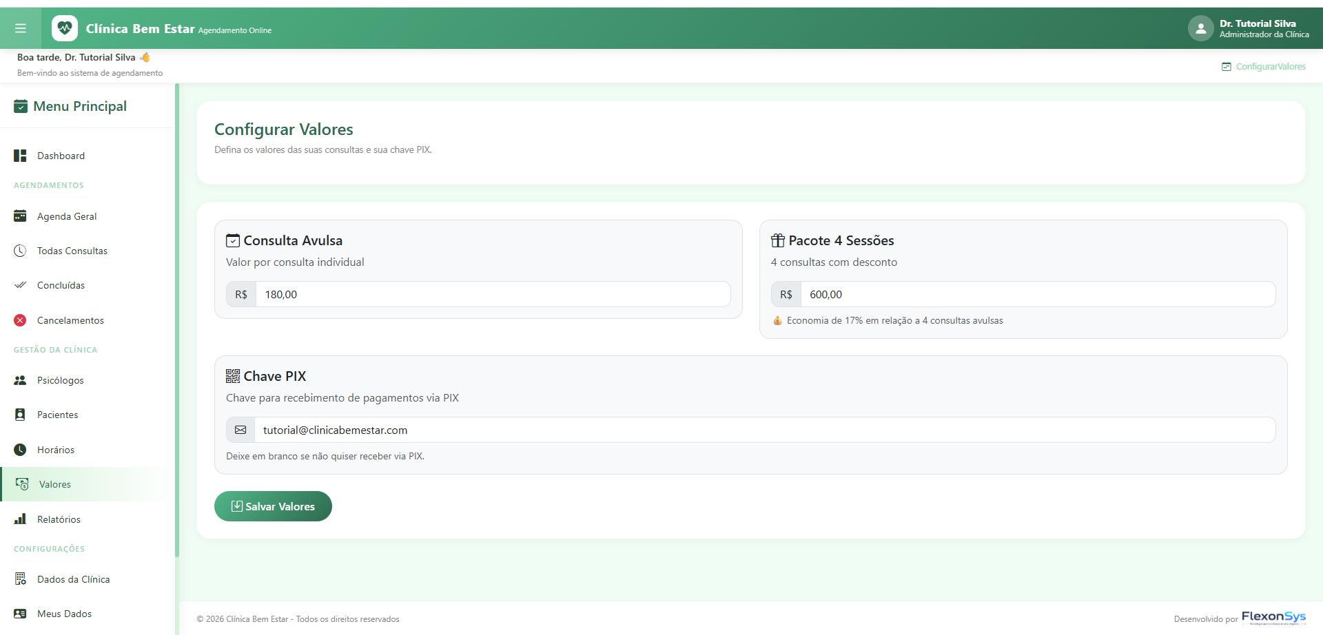This screenshot has width=1323, height=635.
Task: Click the Pacote 4 Sessões price field
Action: coord(1038,294)
